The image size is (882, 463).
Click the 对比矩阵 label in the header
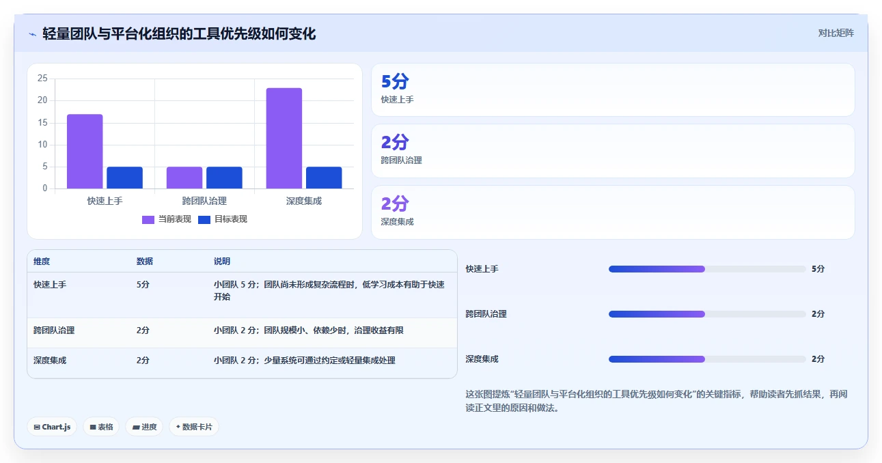(836, 33)
